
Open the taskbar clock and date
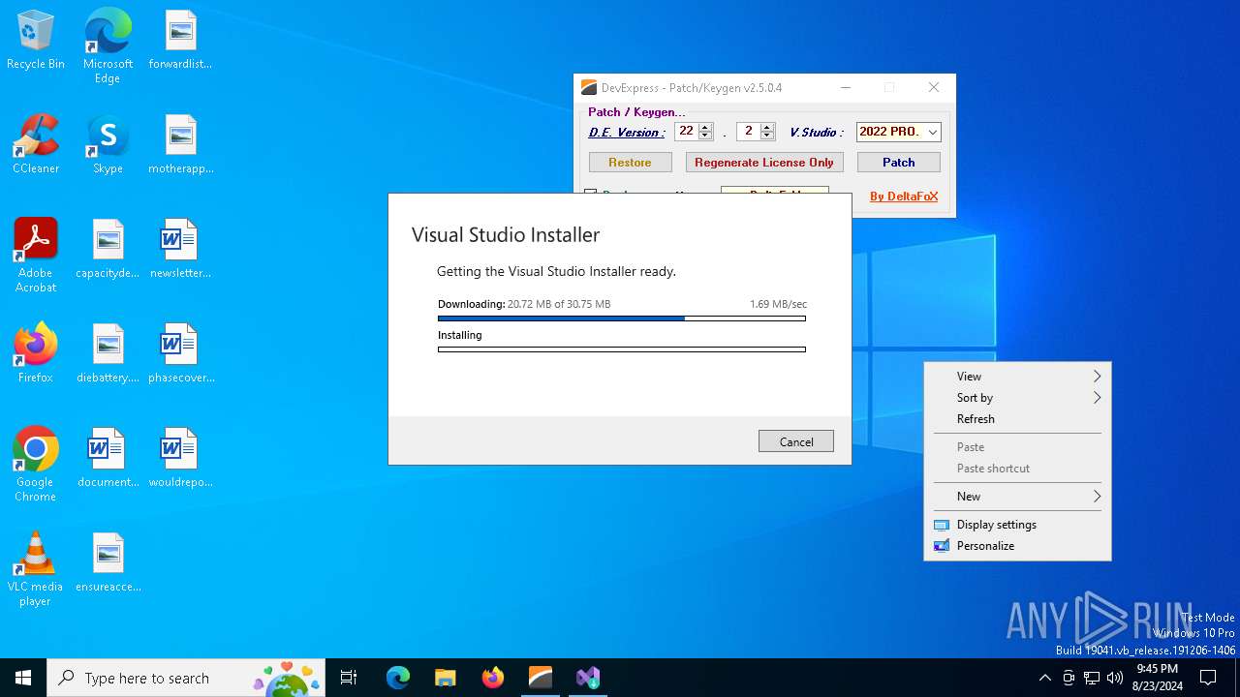[1157, 678]
